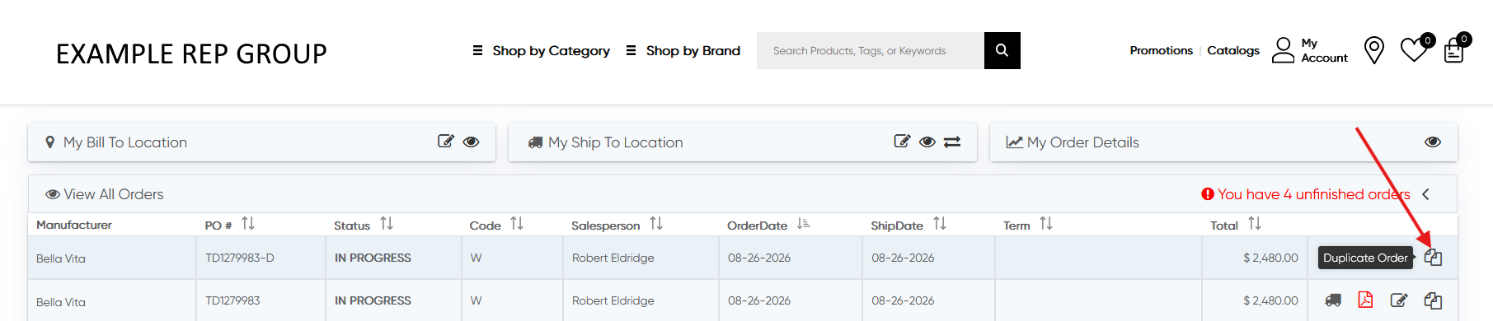Sort by Total column
This screenshot has width=1493, height=321.
point(1255,224)
